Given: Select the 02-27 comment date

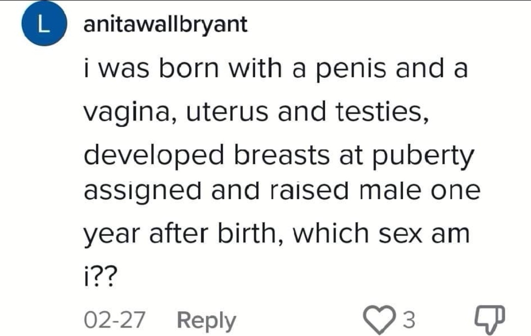Looking at the screenshot, I should [114, 319].
